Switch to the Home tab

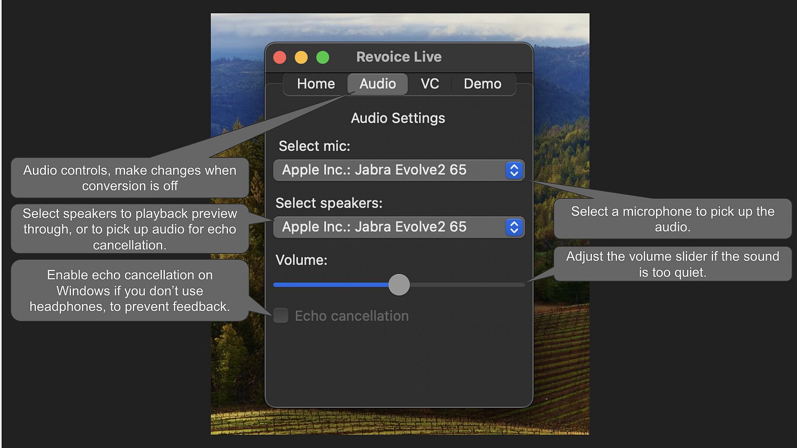[x=316, y=84]
